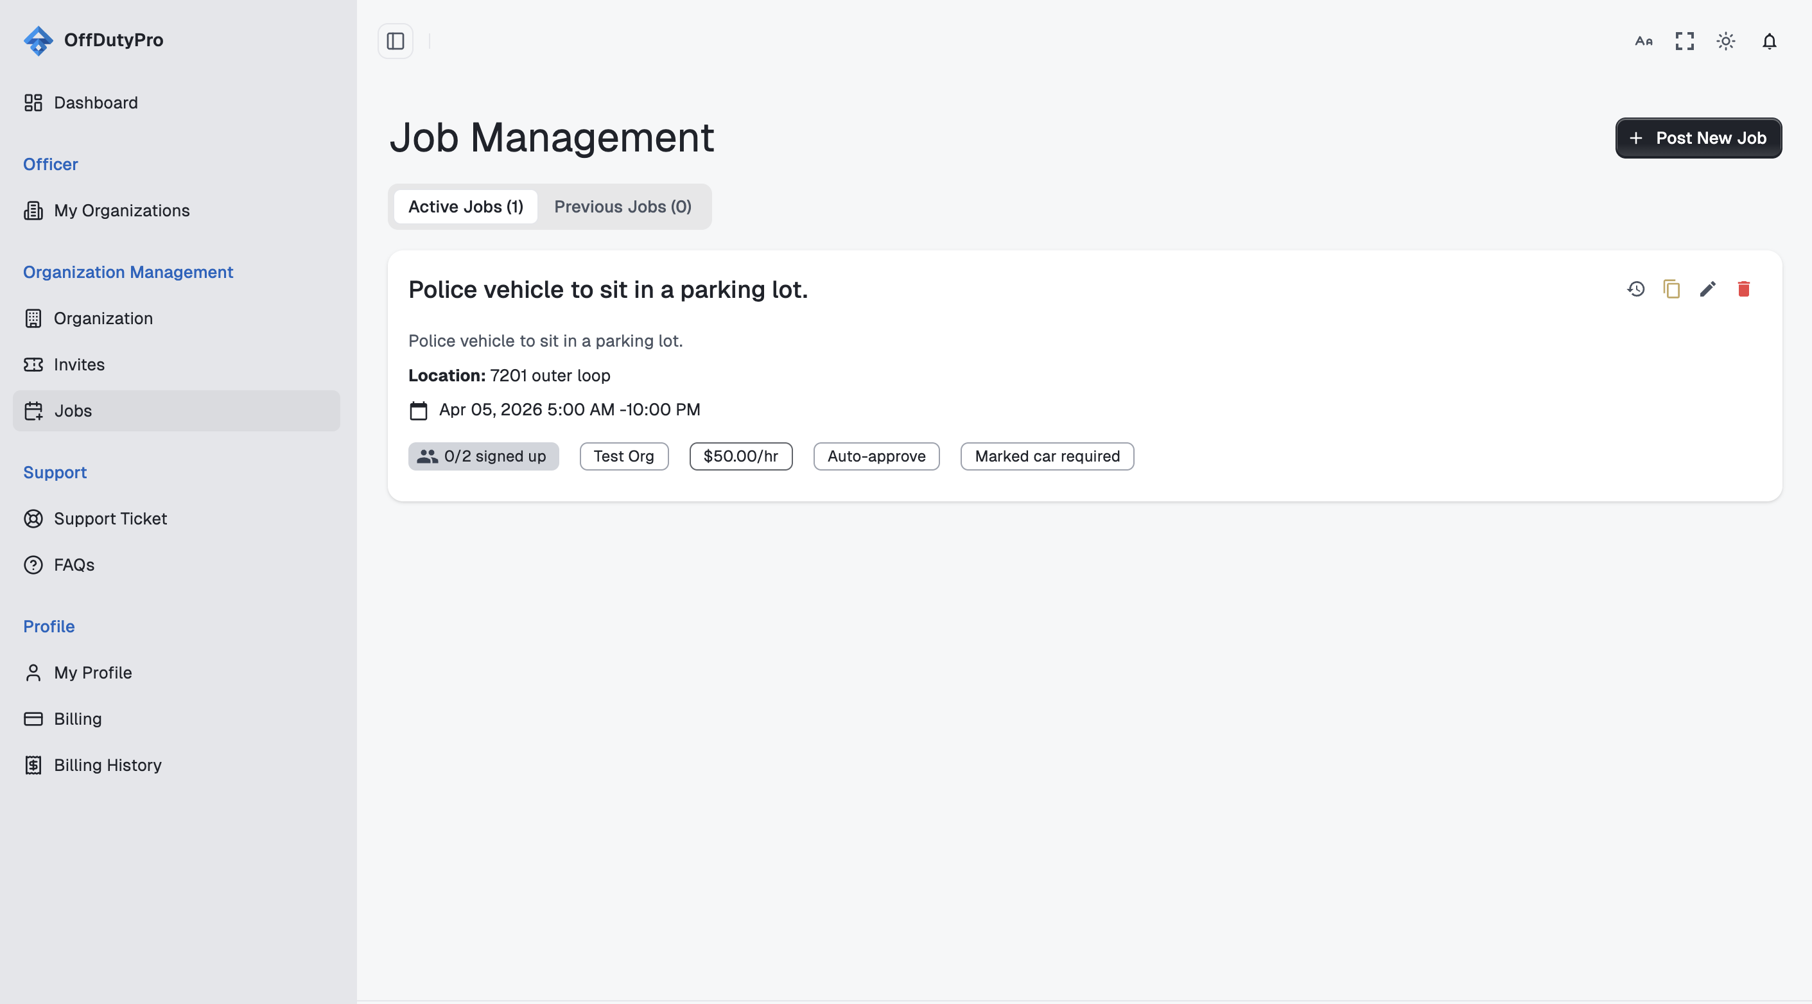Open Billing History page

pyautogui.click(x=177, y=765)
